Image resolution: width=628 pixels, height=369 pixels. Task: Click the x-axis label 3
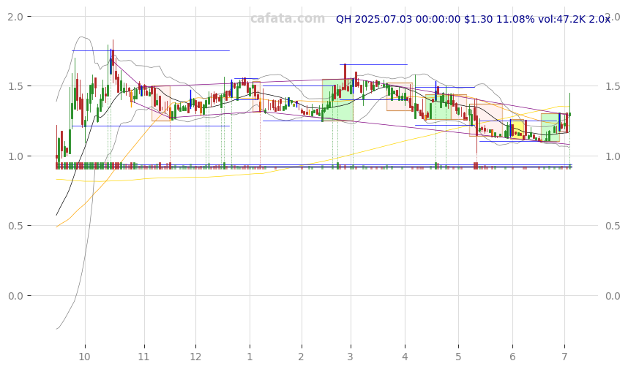click(x=351, y=357)
